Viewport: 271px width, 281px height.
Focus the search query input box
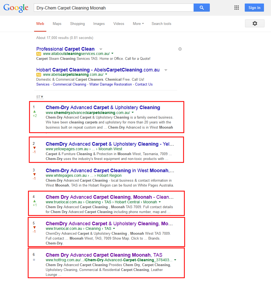(x=114, y=8)
